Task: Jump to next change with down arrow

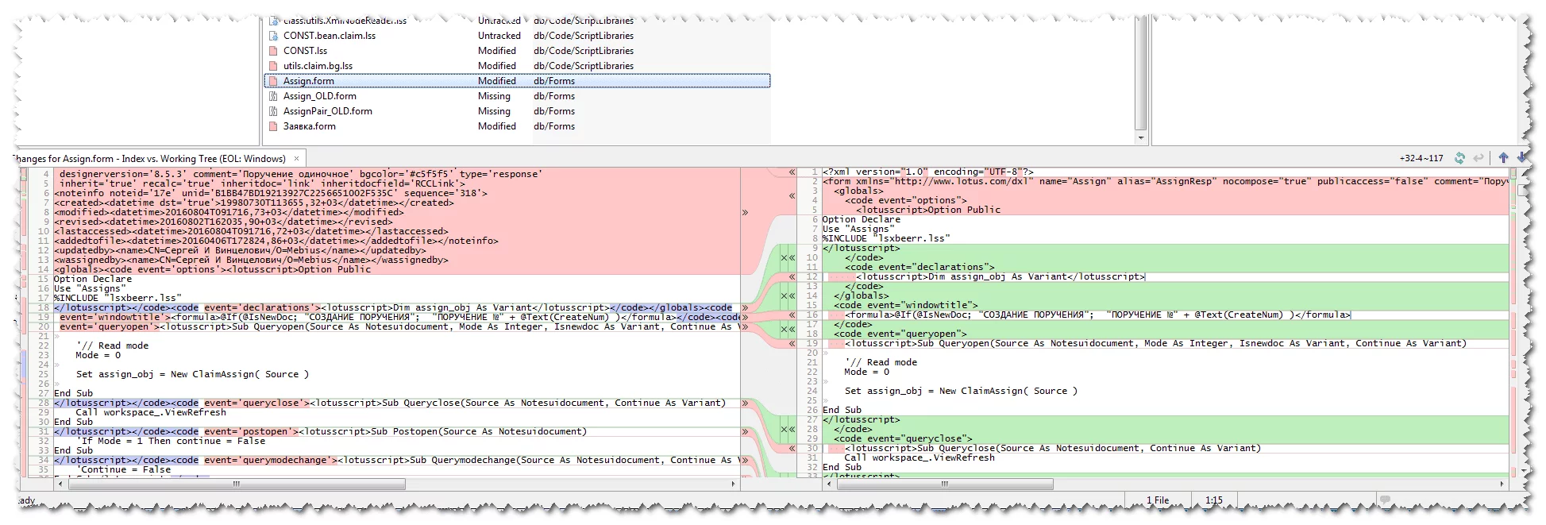Action: 1521,158
